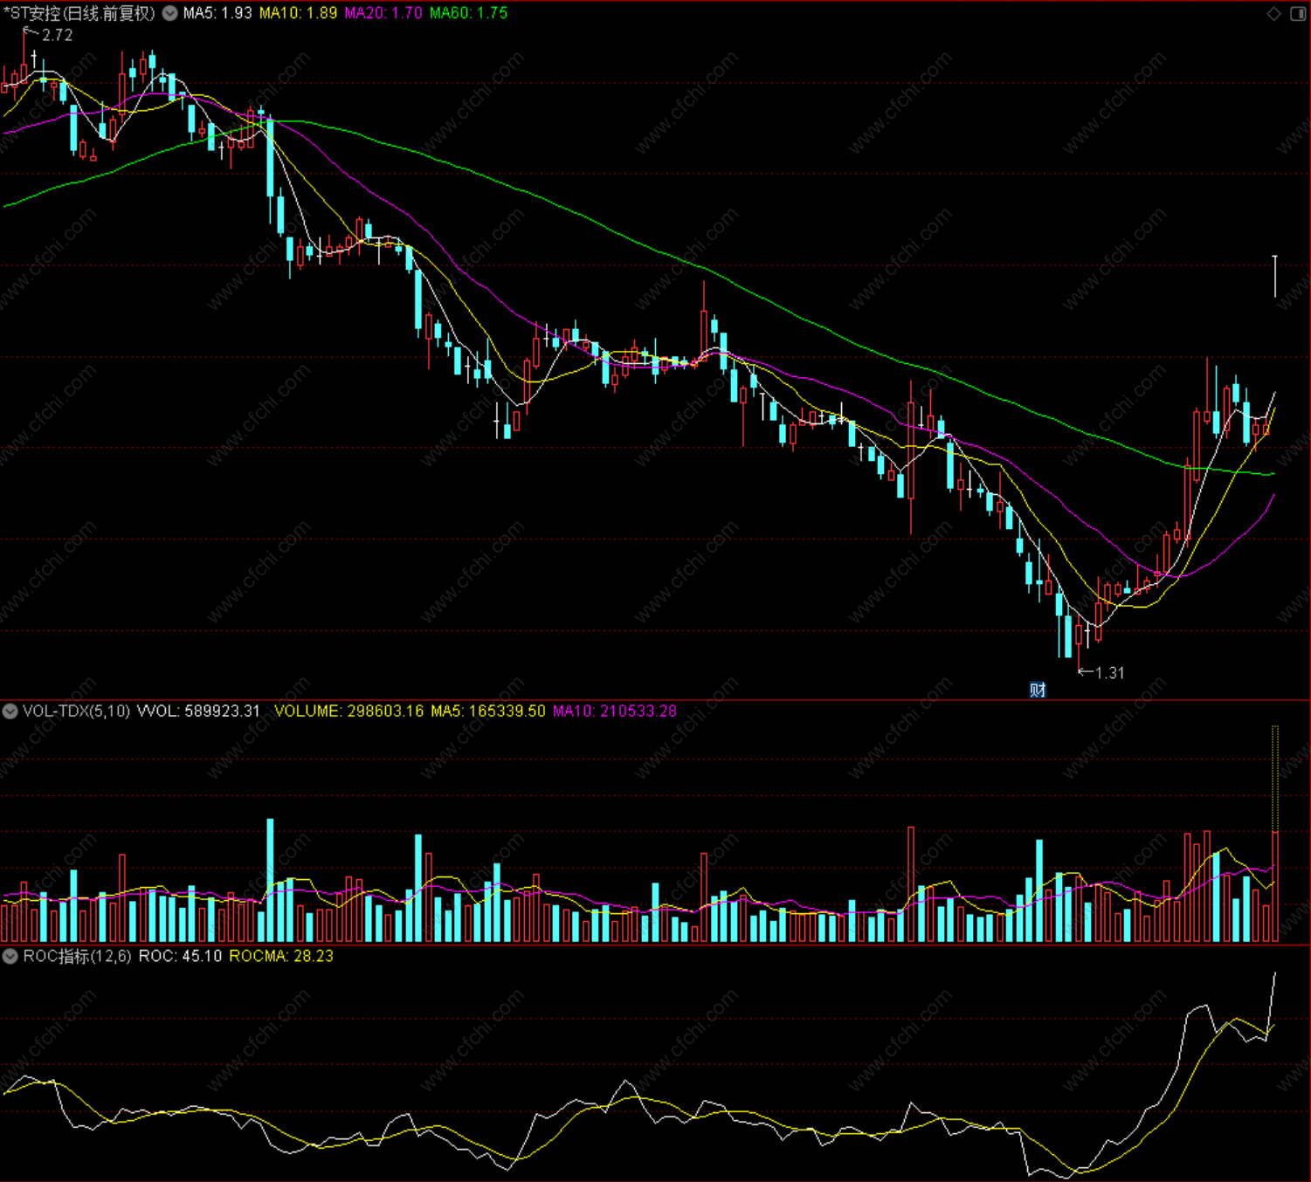Click the VVOL: 589923.31 value
This screenshot has width=1311, height=1182.
(x=199, y=711)
